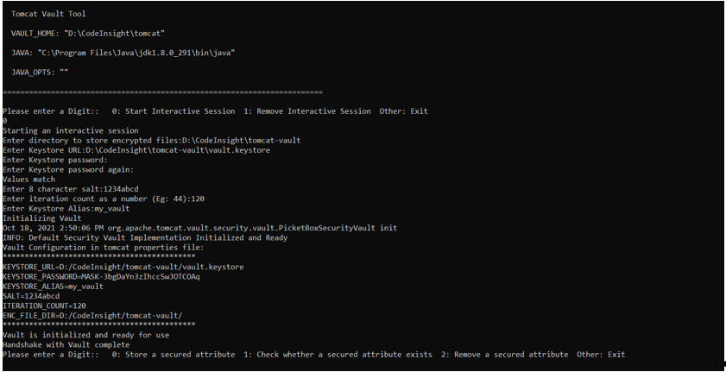Click the PicketBoxSecurityVault init log line
Viewport: 726px width, 372px height.
tap(199, 228)
